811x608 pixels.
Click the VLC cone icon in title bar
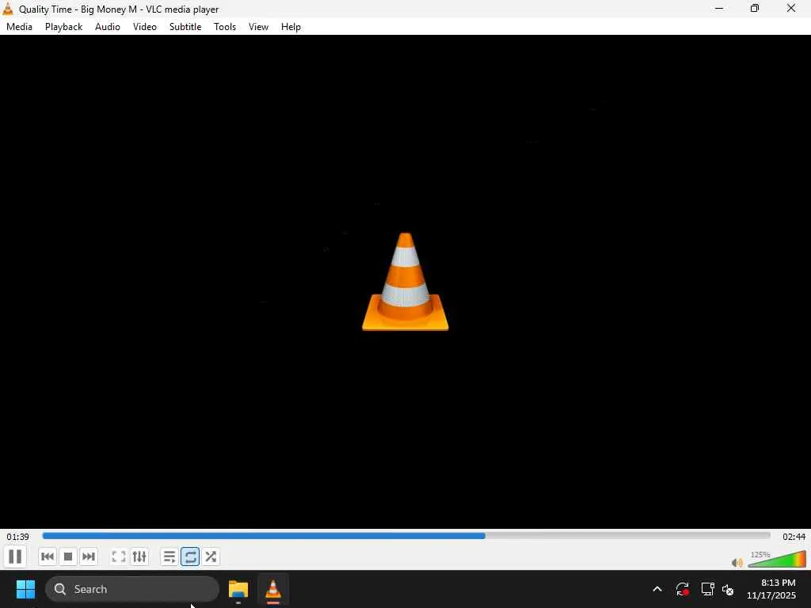pyautogui.click(x=8, y=9)
